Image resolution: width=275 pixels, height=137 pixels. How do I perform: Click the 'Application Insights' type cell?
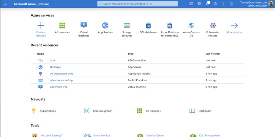139,74
